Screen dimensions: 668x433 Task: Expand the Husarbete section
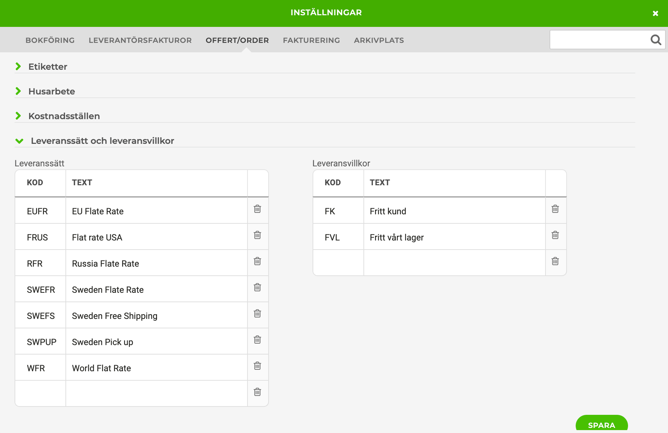click(x=52, y=91)
